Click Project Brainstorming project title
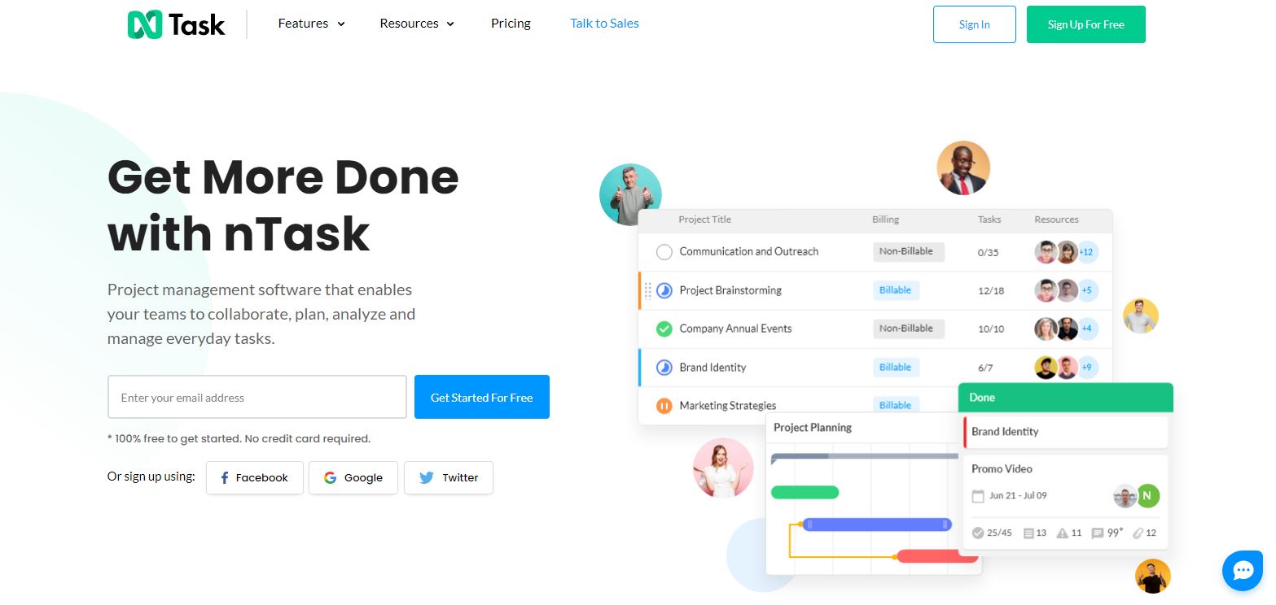Screen dimensions: 1276x605 pos(730,290)
